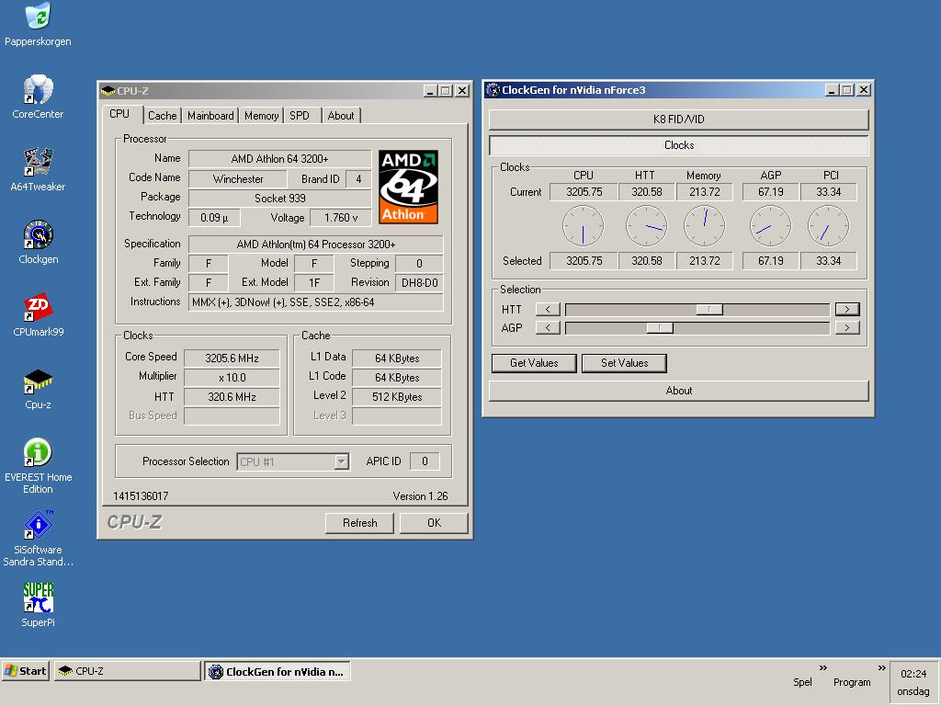The image size is (941, 706).
Task: Click the HTT slider thumb in ClockGen
Action: (x=709, y=309)
